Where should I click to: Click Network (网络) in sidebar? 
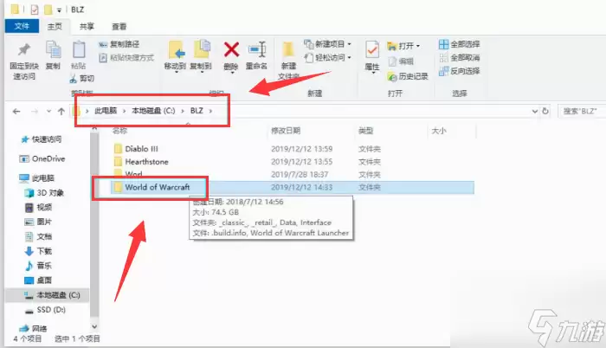click(33, 328)
